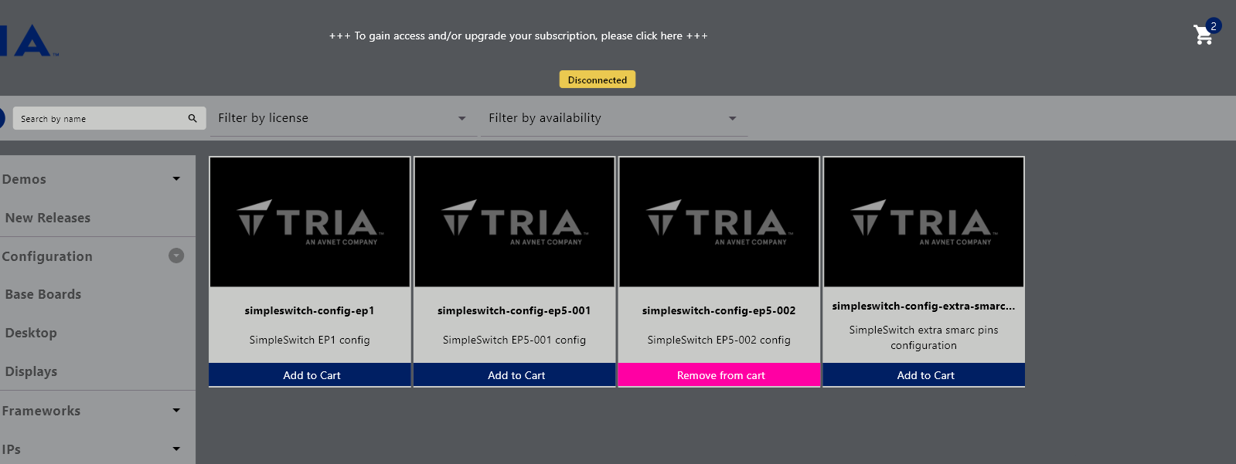
Task: Open the Filter by license dropdown
Action: 343,118
